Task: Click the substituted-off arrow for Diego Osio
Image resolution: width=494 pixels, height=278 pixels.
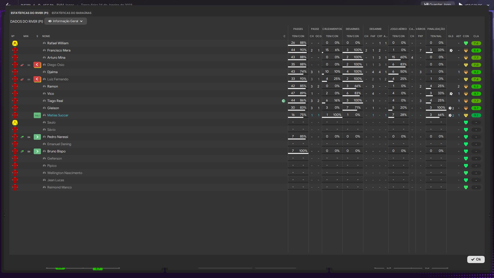Action: pyautogui.click(x=37, y=65)
